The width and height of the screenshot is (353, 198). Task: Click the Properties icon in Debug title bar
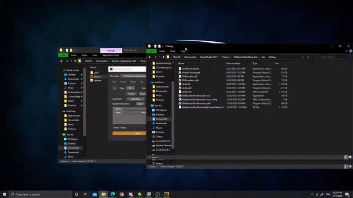coord(155,46)
